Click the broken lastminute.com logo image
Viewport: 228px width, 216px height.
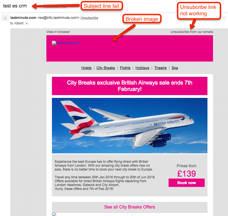coord(66,43)
